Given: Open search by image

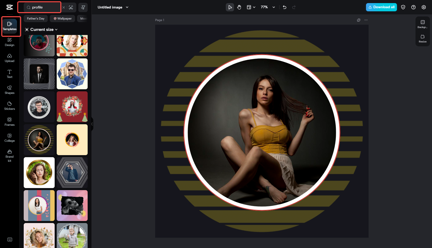Looking at the screenshot, I should click(71, 7).
